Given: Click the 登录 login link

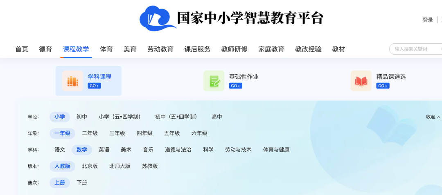Looking at the screenshot, I should (x=428, y=20).
